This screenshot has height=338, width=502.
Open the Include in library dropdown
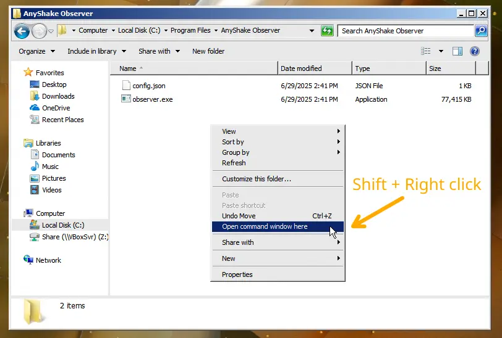pyautogui.click(x=96, y=51)
